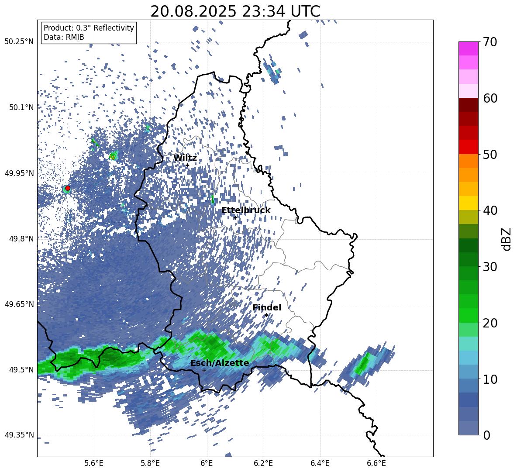
Task: Click the 5.6°E longitude label
Action: (93, 464)
